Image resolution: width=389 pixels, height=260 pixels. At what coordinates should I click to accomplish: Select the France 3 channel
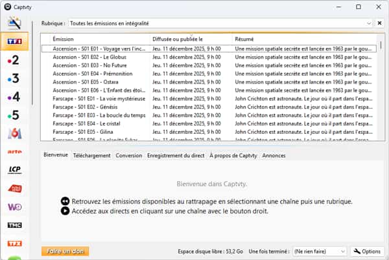click(14, 78)
